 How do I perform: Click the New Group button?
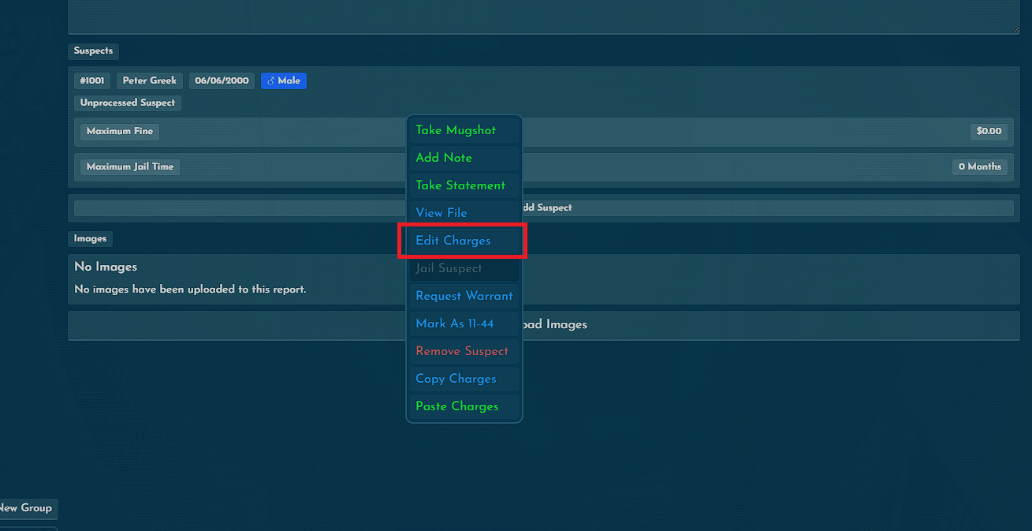pyautogui.click(x=26, y=508)
